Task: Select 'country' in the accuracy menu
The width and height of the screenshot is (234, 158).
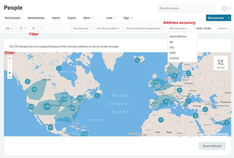Action: click(x=174, y=58)
